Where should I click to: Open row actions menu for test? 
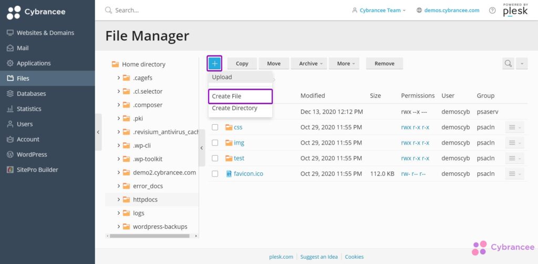514,158
